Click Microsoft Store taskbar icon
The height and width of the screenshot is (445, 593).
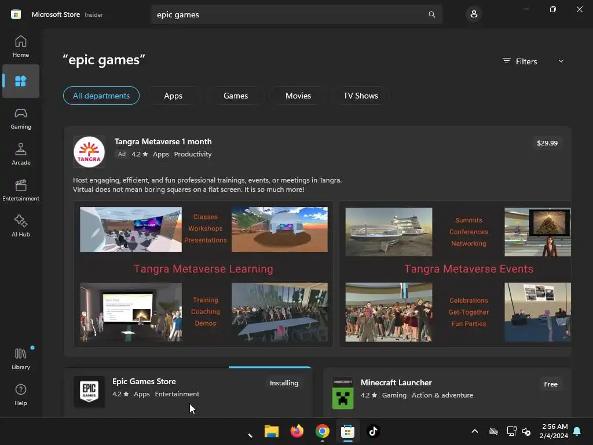coord(347,431)
